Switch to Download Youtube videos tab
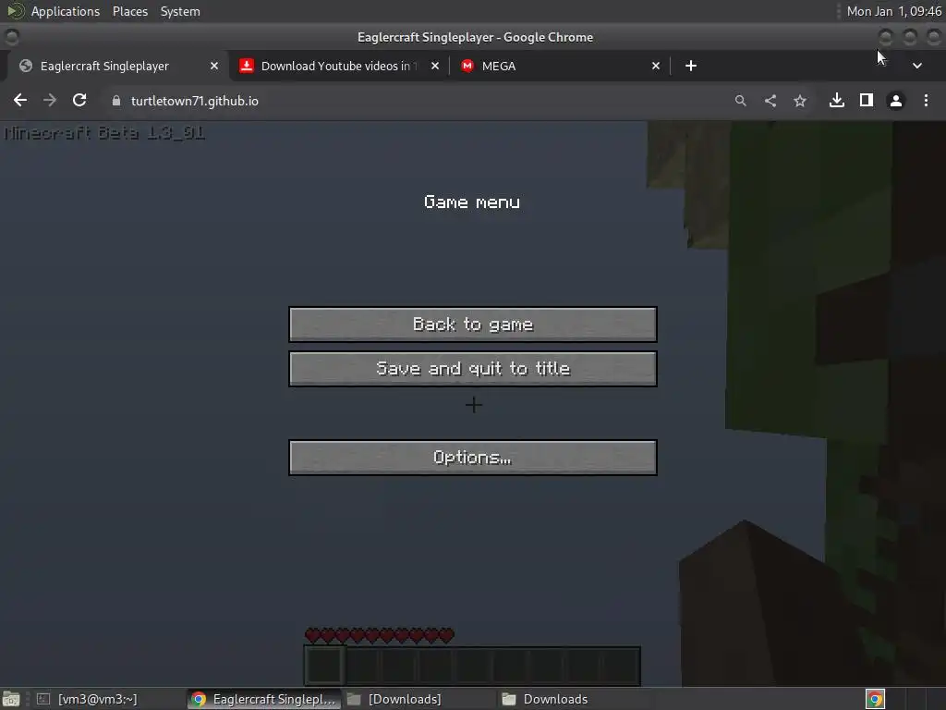Image resolution: width=946 pixels, height=710 pixels. tap(338, 66)
